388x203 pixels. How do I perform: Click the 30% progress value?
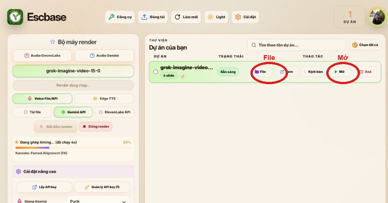127,142
